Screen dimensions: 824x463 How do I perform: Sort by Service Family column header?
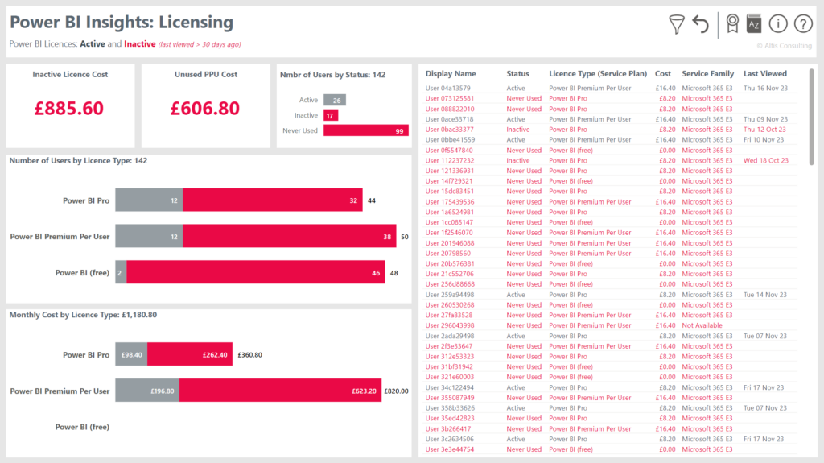708,73
